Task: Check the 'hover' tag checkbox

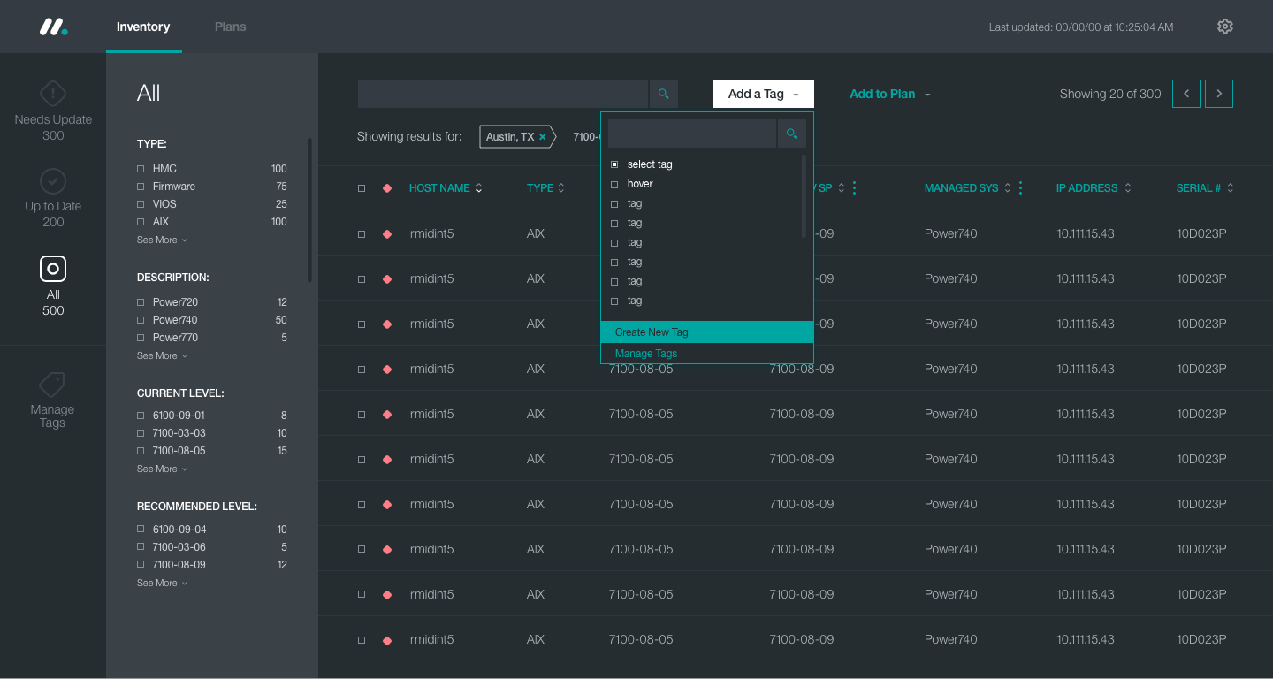Action: 614,184
